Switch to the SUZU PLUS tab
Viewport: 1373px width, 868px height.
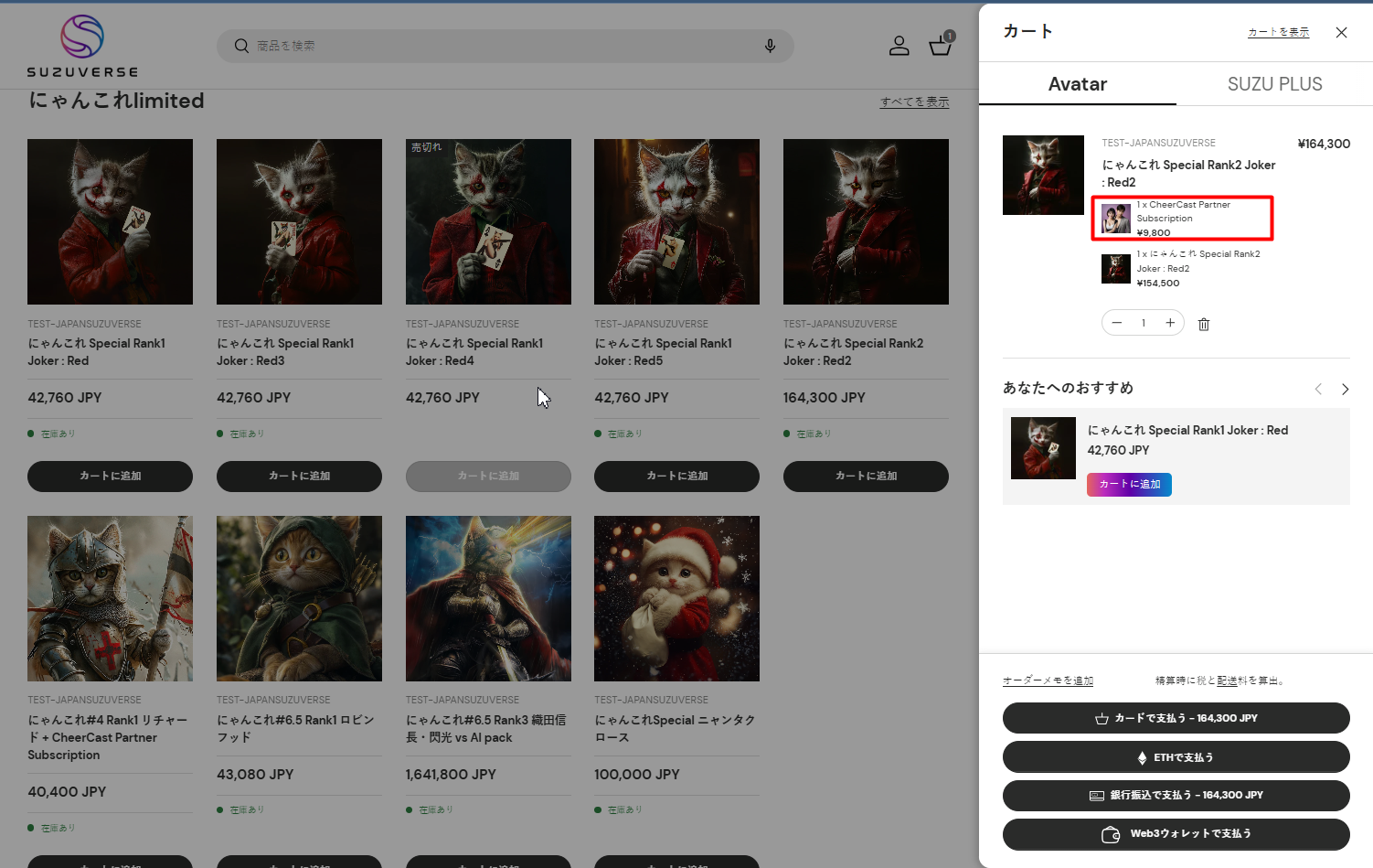1274,84
